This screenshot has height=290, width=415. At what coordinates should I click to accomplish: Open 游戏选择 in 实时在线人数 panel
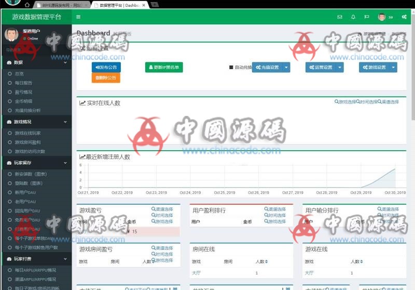(x=345, y=102)
